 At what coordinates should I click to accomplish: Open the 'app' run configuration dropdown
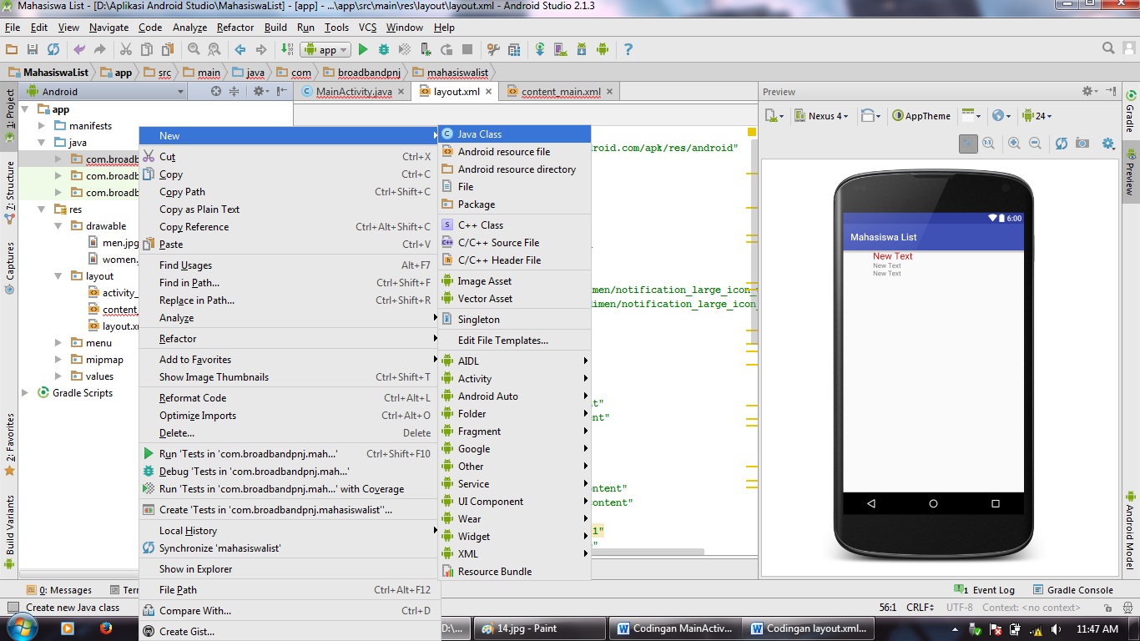[325, 49]
